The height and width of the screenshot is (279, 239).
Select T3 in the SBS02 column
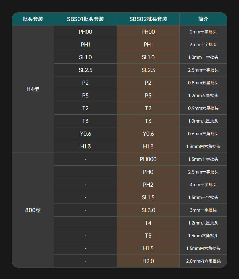tap(148, 121)
